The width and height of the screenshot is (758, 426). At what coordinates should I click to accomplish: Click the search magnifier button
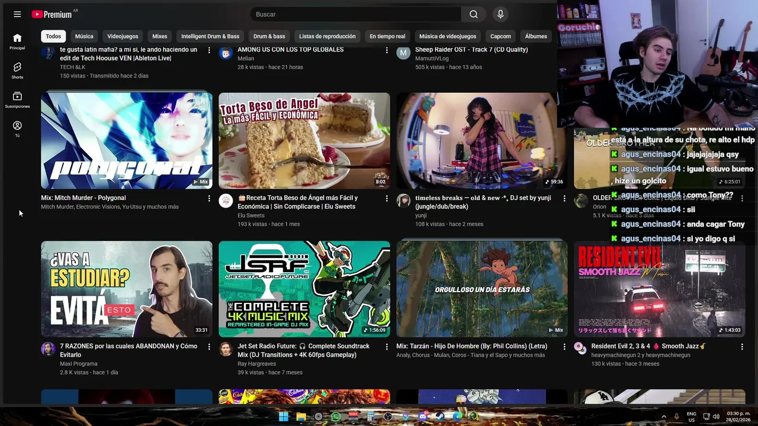click(473, 14)
